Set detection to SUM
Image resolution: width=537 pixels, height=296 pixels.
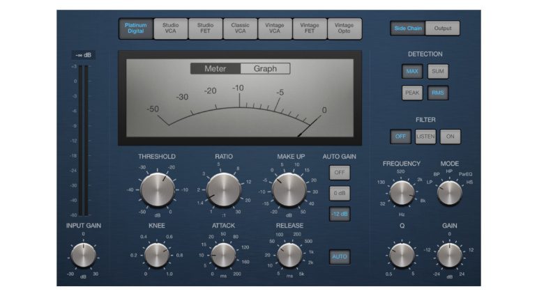[x=438, y=72]
